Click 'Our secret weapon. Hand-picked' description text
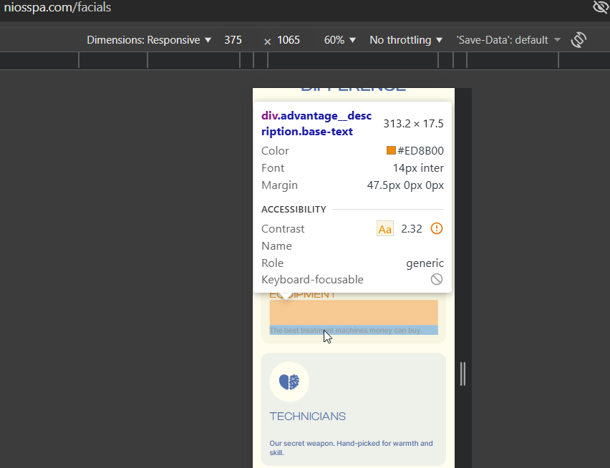The image size is (610, 468). (351, 448)
